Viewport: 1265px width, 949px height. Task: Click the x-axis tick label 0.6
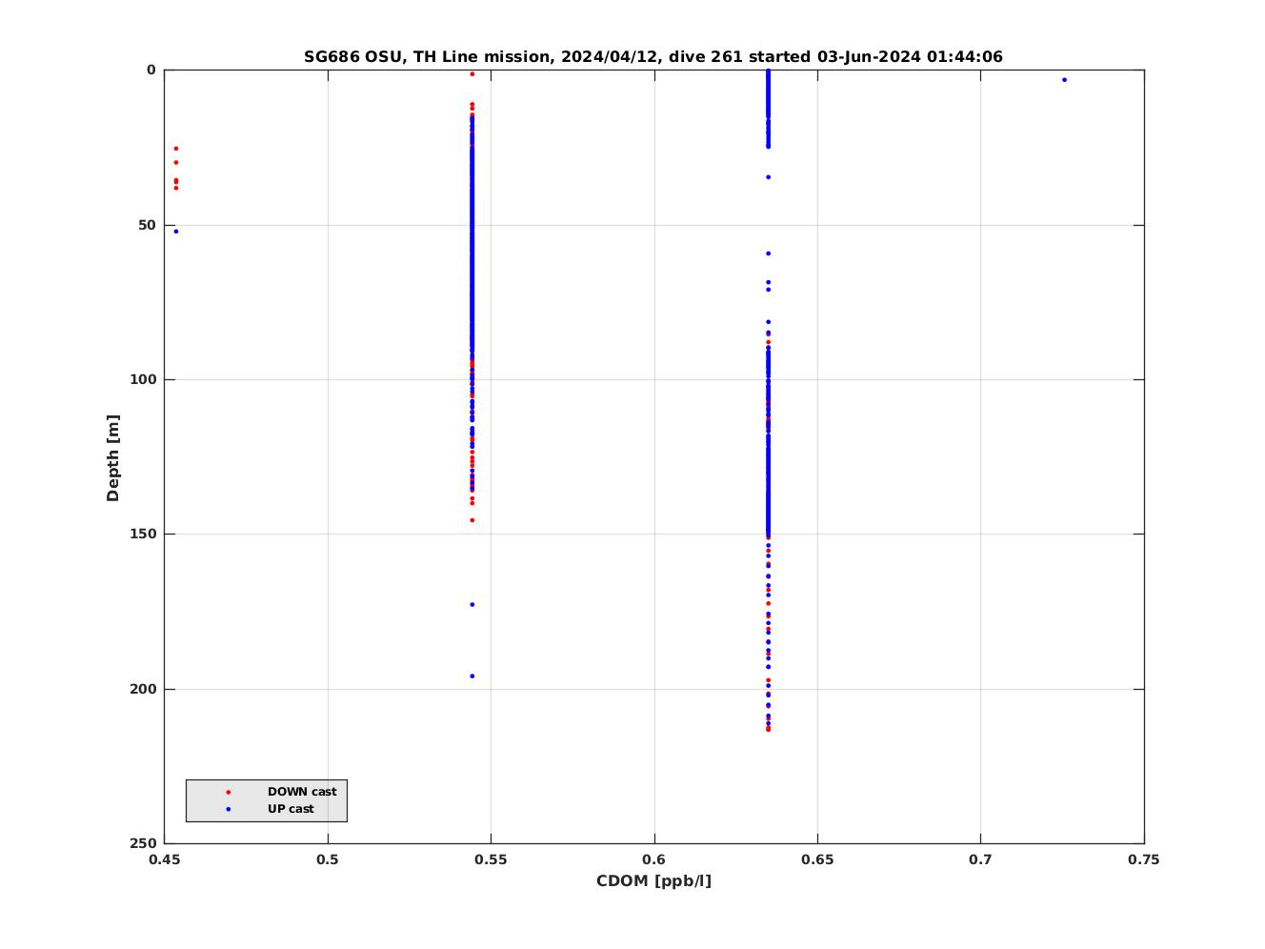point(654,859)
